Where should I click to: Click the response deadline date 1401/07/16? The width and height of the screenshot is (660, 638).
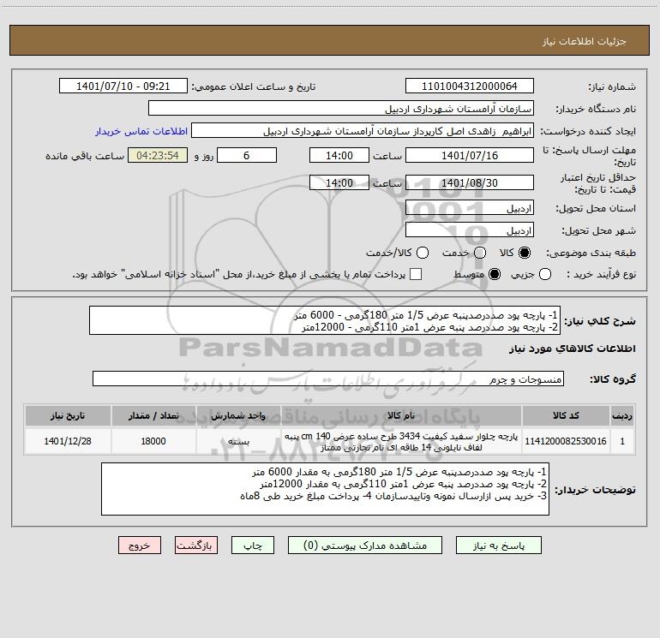pyautogui.click(x=470, y=155)
